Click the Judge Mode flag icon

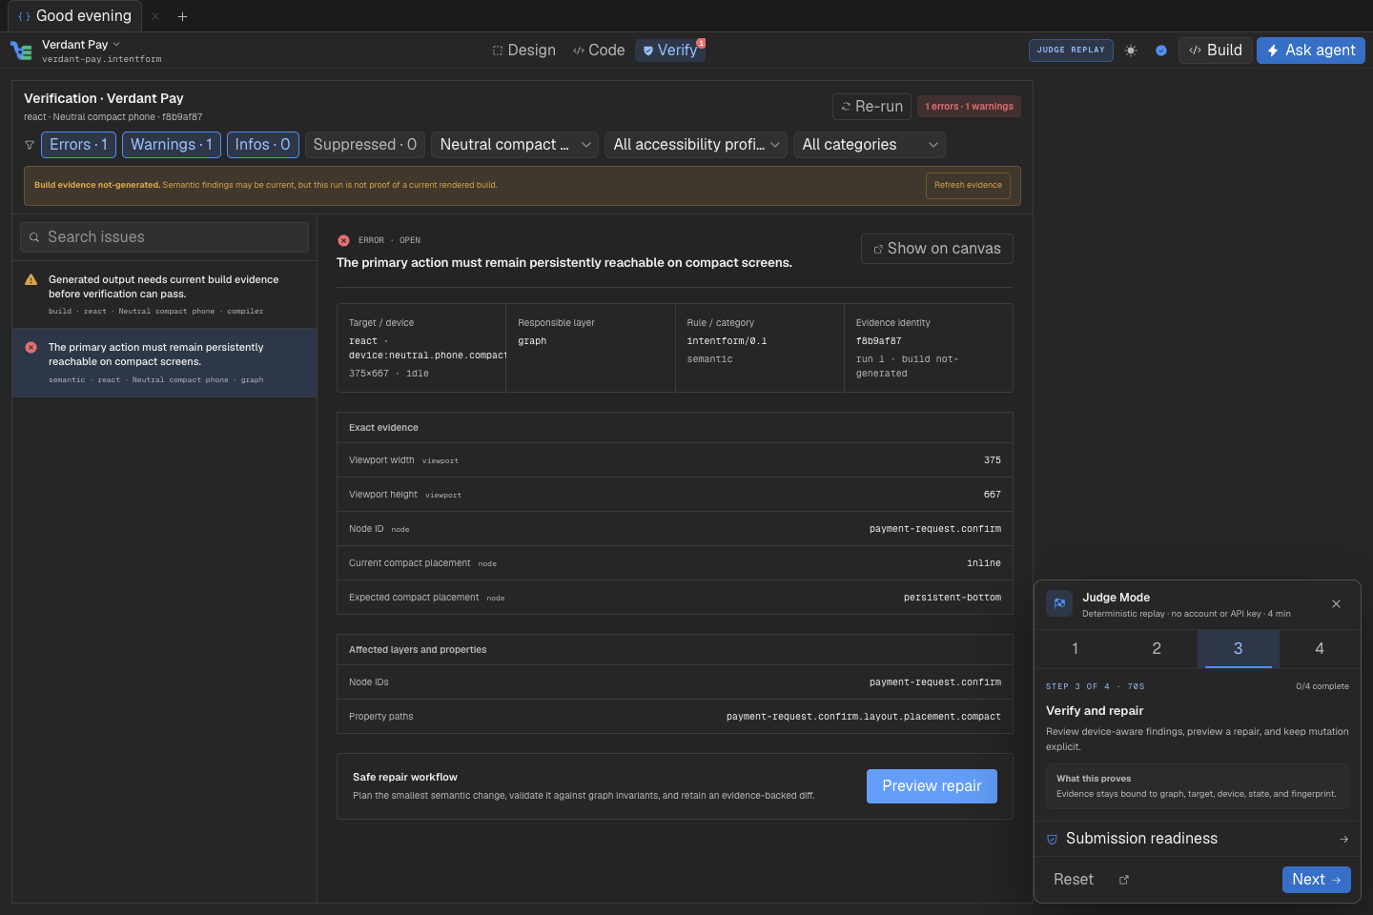[1059, 604]
